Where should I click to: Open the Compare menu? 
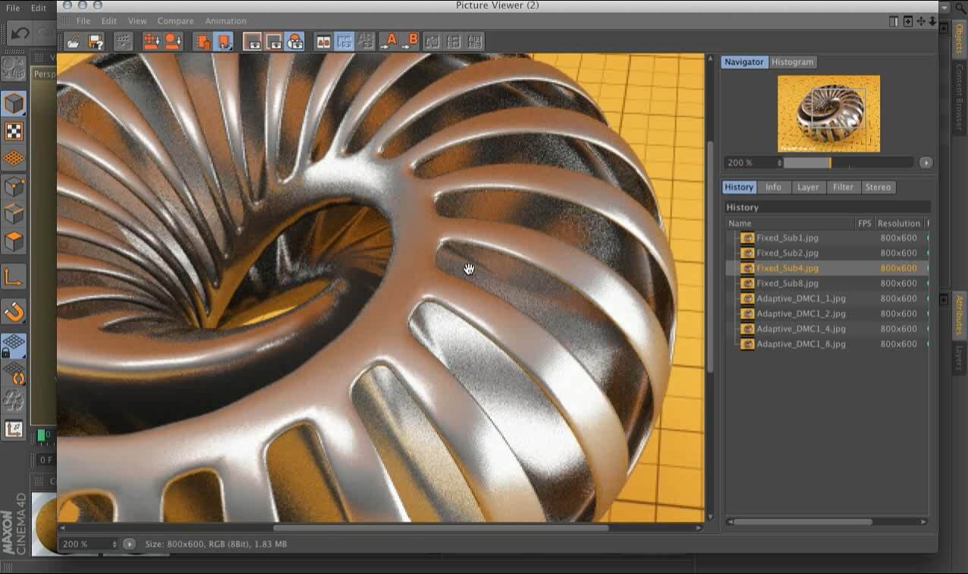pyautogui.click(x=175, y=21)
